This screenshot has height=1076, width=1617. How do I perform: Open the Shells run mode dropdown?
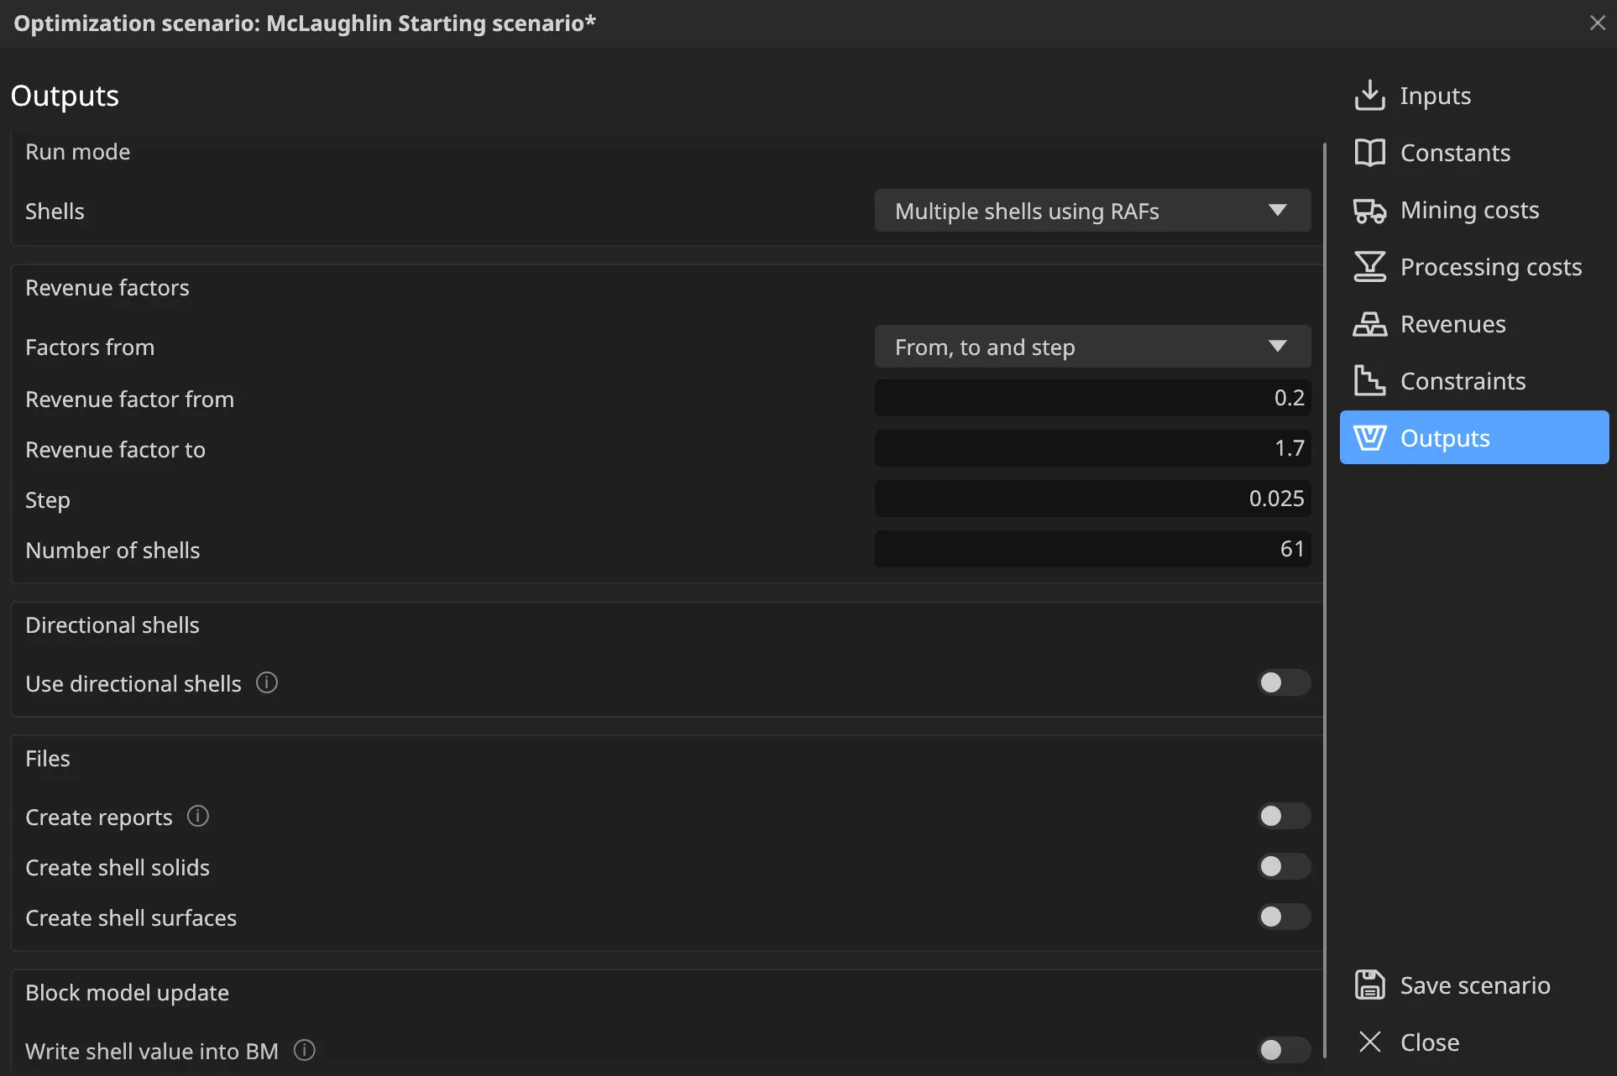point(1092,211)
